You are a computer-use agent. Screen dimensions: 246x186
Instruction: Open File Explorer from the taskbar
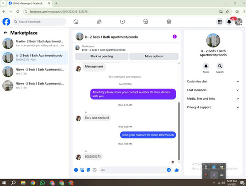(x=23, y=183)
